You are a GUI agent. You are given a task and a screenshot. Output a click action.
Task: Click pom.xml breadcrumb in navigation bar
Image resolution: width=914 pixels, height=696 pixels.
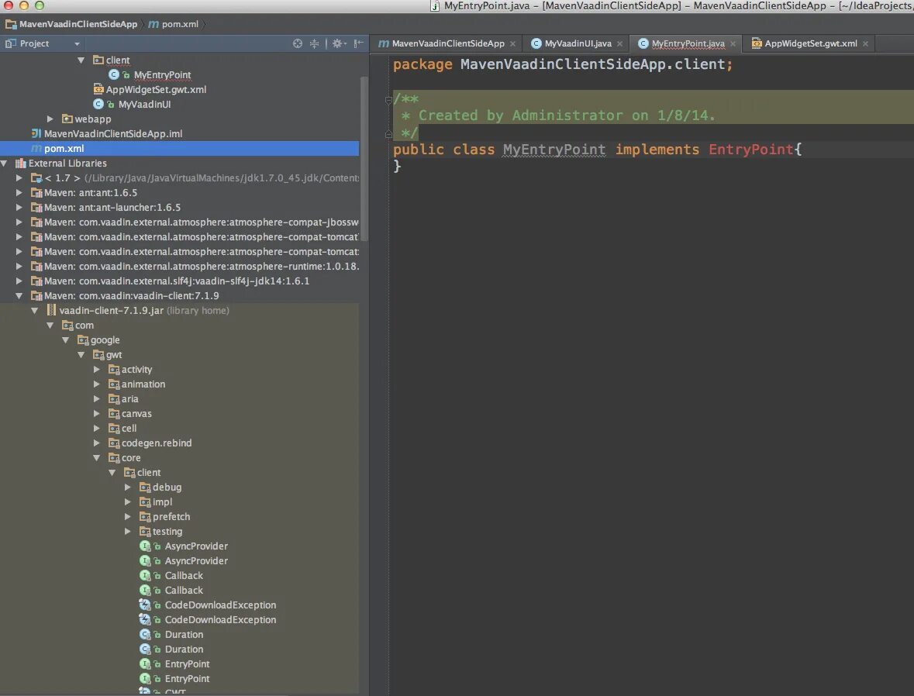[x=174, y=24]
